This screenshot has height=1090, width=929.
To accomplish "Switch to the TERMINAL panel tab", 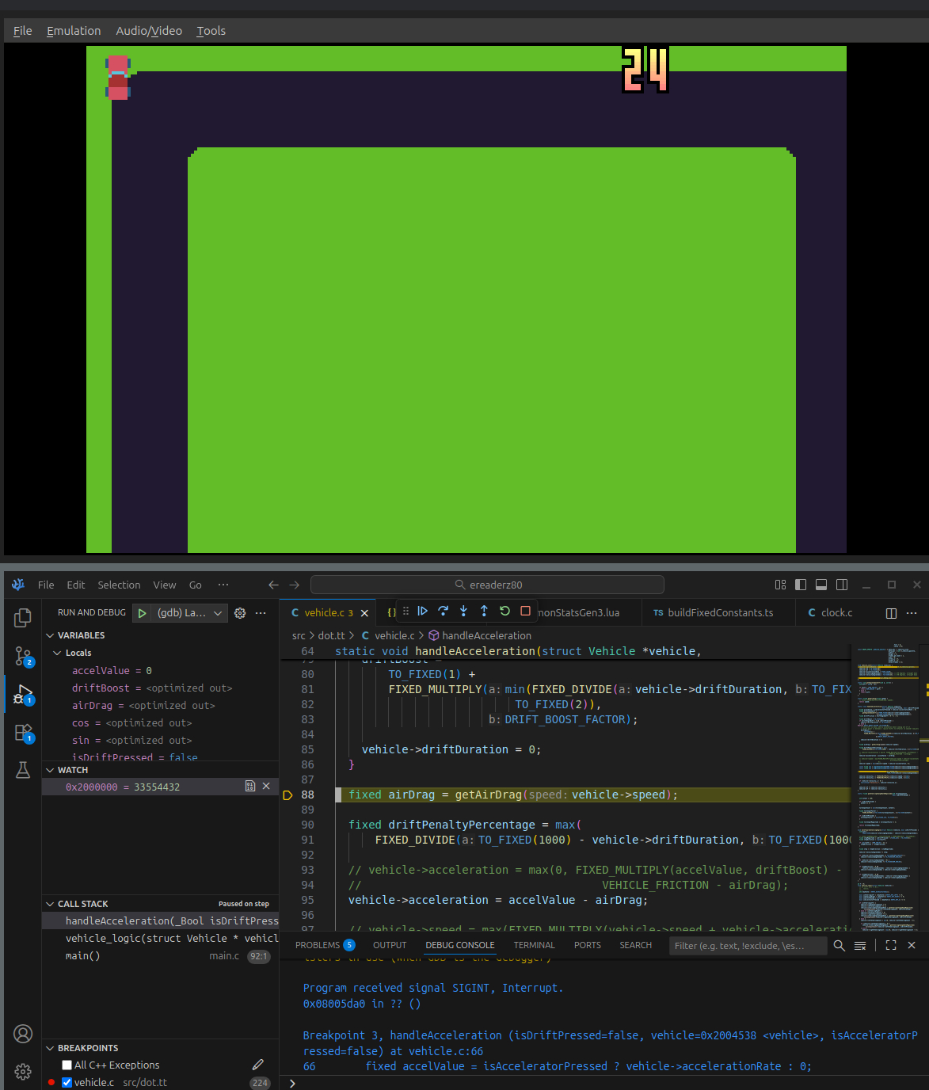I will coord(534,945).
